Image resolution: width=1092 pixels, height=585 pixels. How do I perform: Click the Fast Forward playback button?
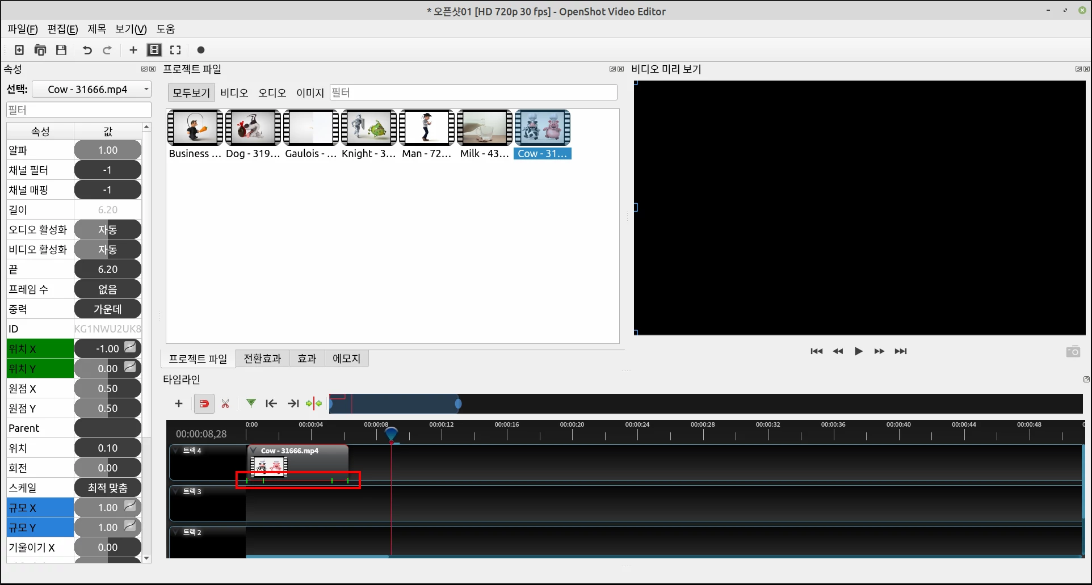click(x=879, y=351)
